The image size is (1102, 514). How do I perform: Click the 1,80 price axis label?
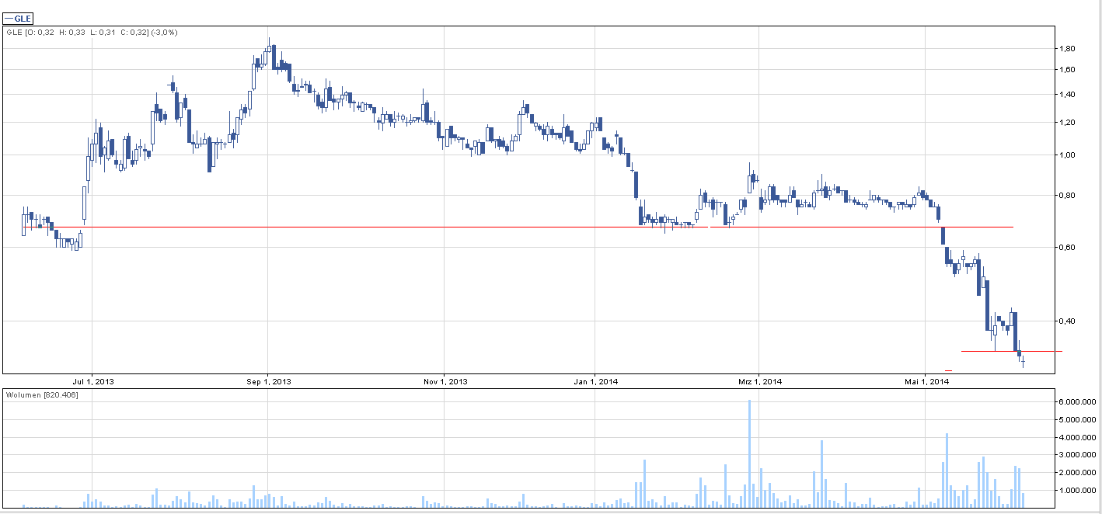(x=1067, y=49)
